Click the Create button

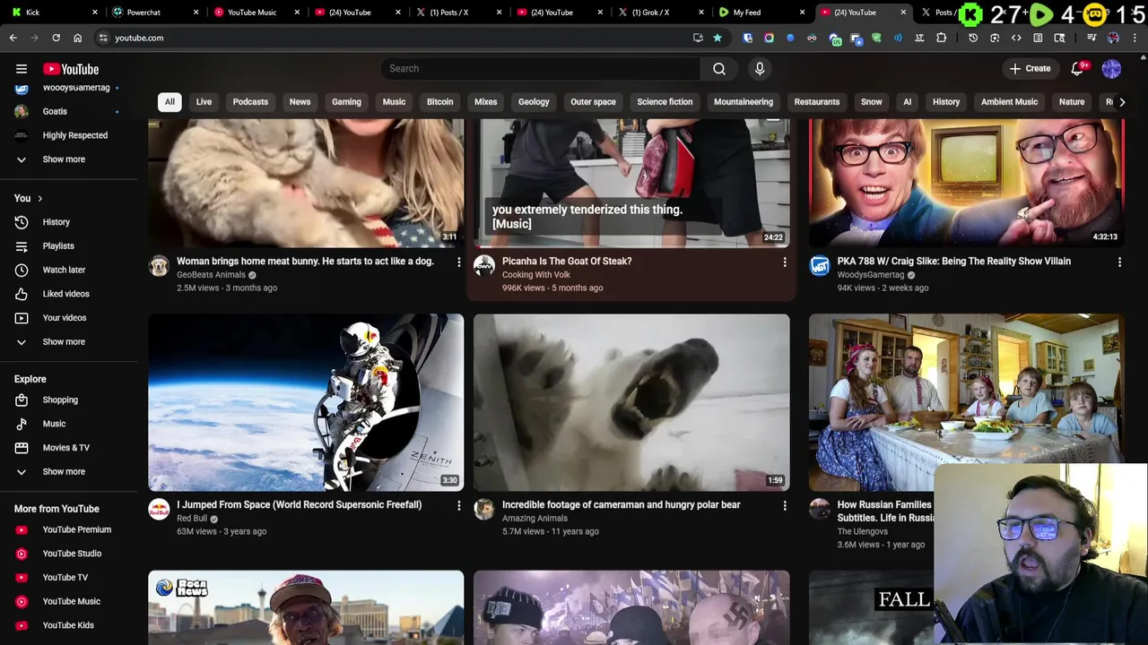point(1030,69)
